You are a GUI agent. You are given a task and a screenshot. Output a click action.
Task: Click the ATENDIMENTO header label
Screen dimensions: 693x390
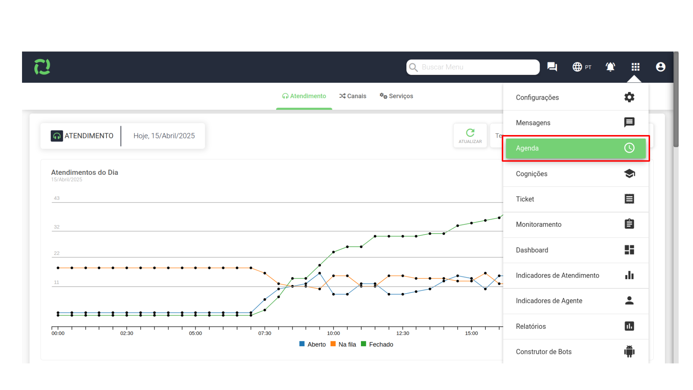click(x=89, y=136)
